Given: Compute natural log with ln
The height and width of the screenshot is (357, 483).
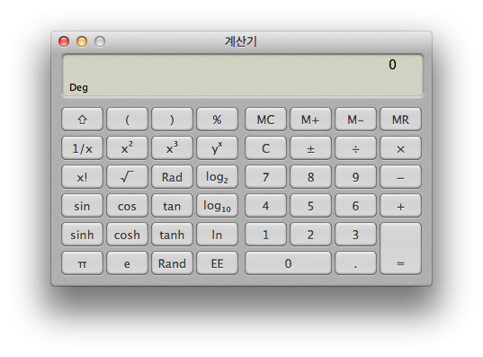Looking at the screenshot, I should tap(217, 235).
